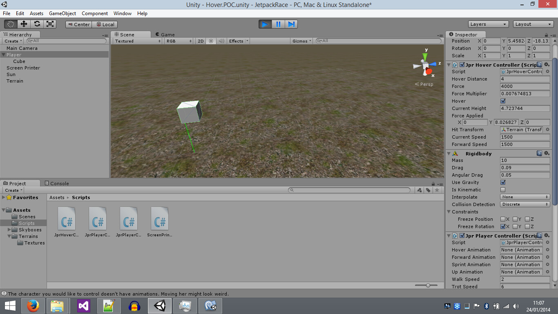Screen dimensions: 558x314
Task: Open Jpr Hover Controller gear menu
Action: point(547,65)
